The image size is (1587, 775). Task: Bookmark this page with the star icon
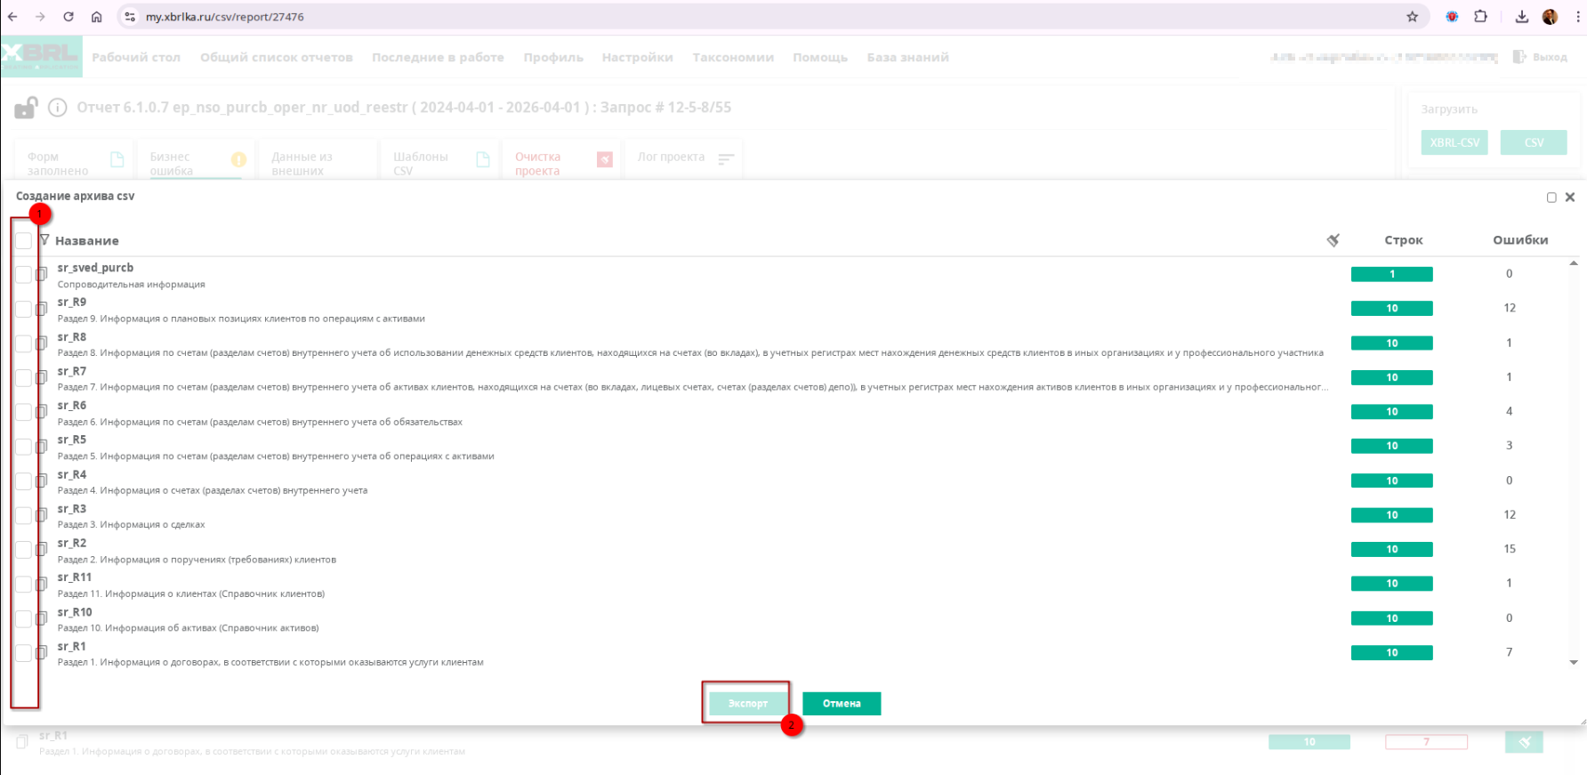point(1412,17)
